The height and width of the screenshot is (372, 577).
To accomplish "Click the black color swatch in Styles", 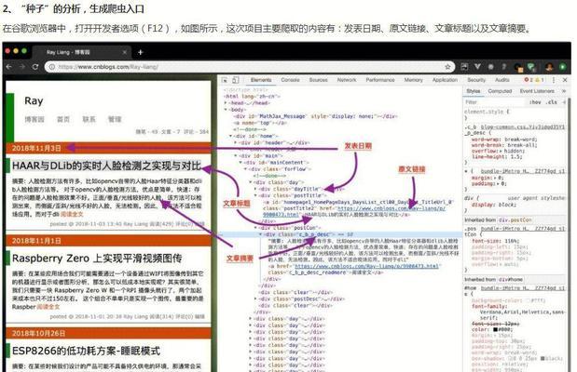I will point(495,329).
